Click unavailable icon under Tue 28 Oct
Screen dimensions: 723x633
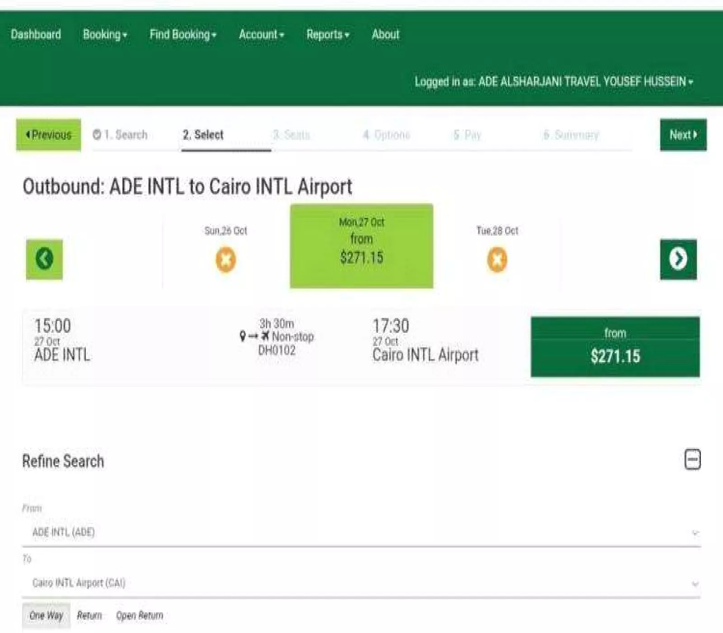point(497,260)
